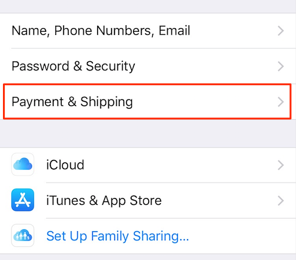Click blank area of the Name, Phone Numbers row
Screen dimensions: 296x260
(x=234, y=31)
